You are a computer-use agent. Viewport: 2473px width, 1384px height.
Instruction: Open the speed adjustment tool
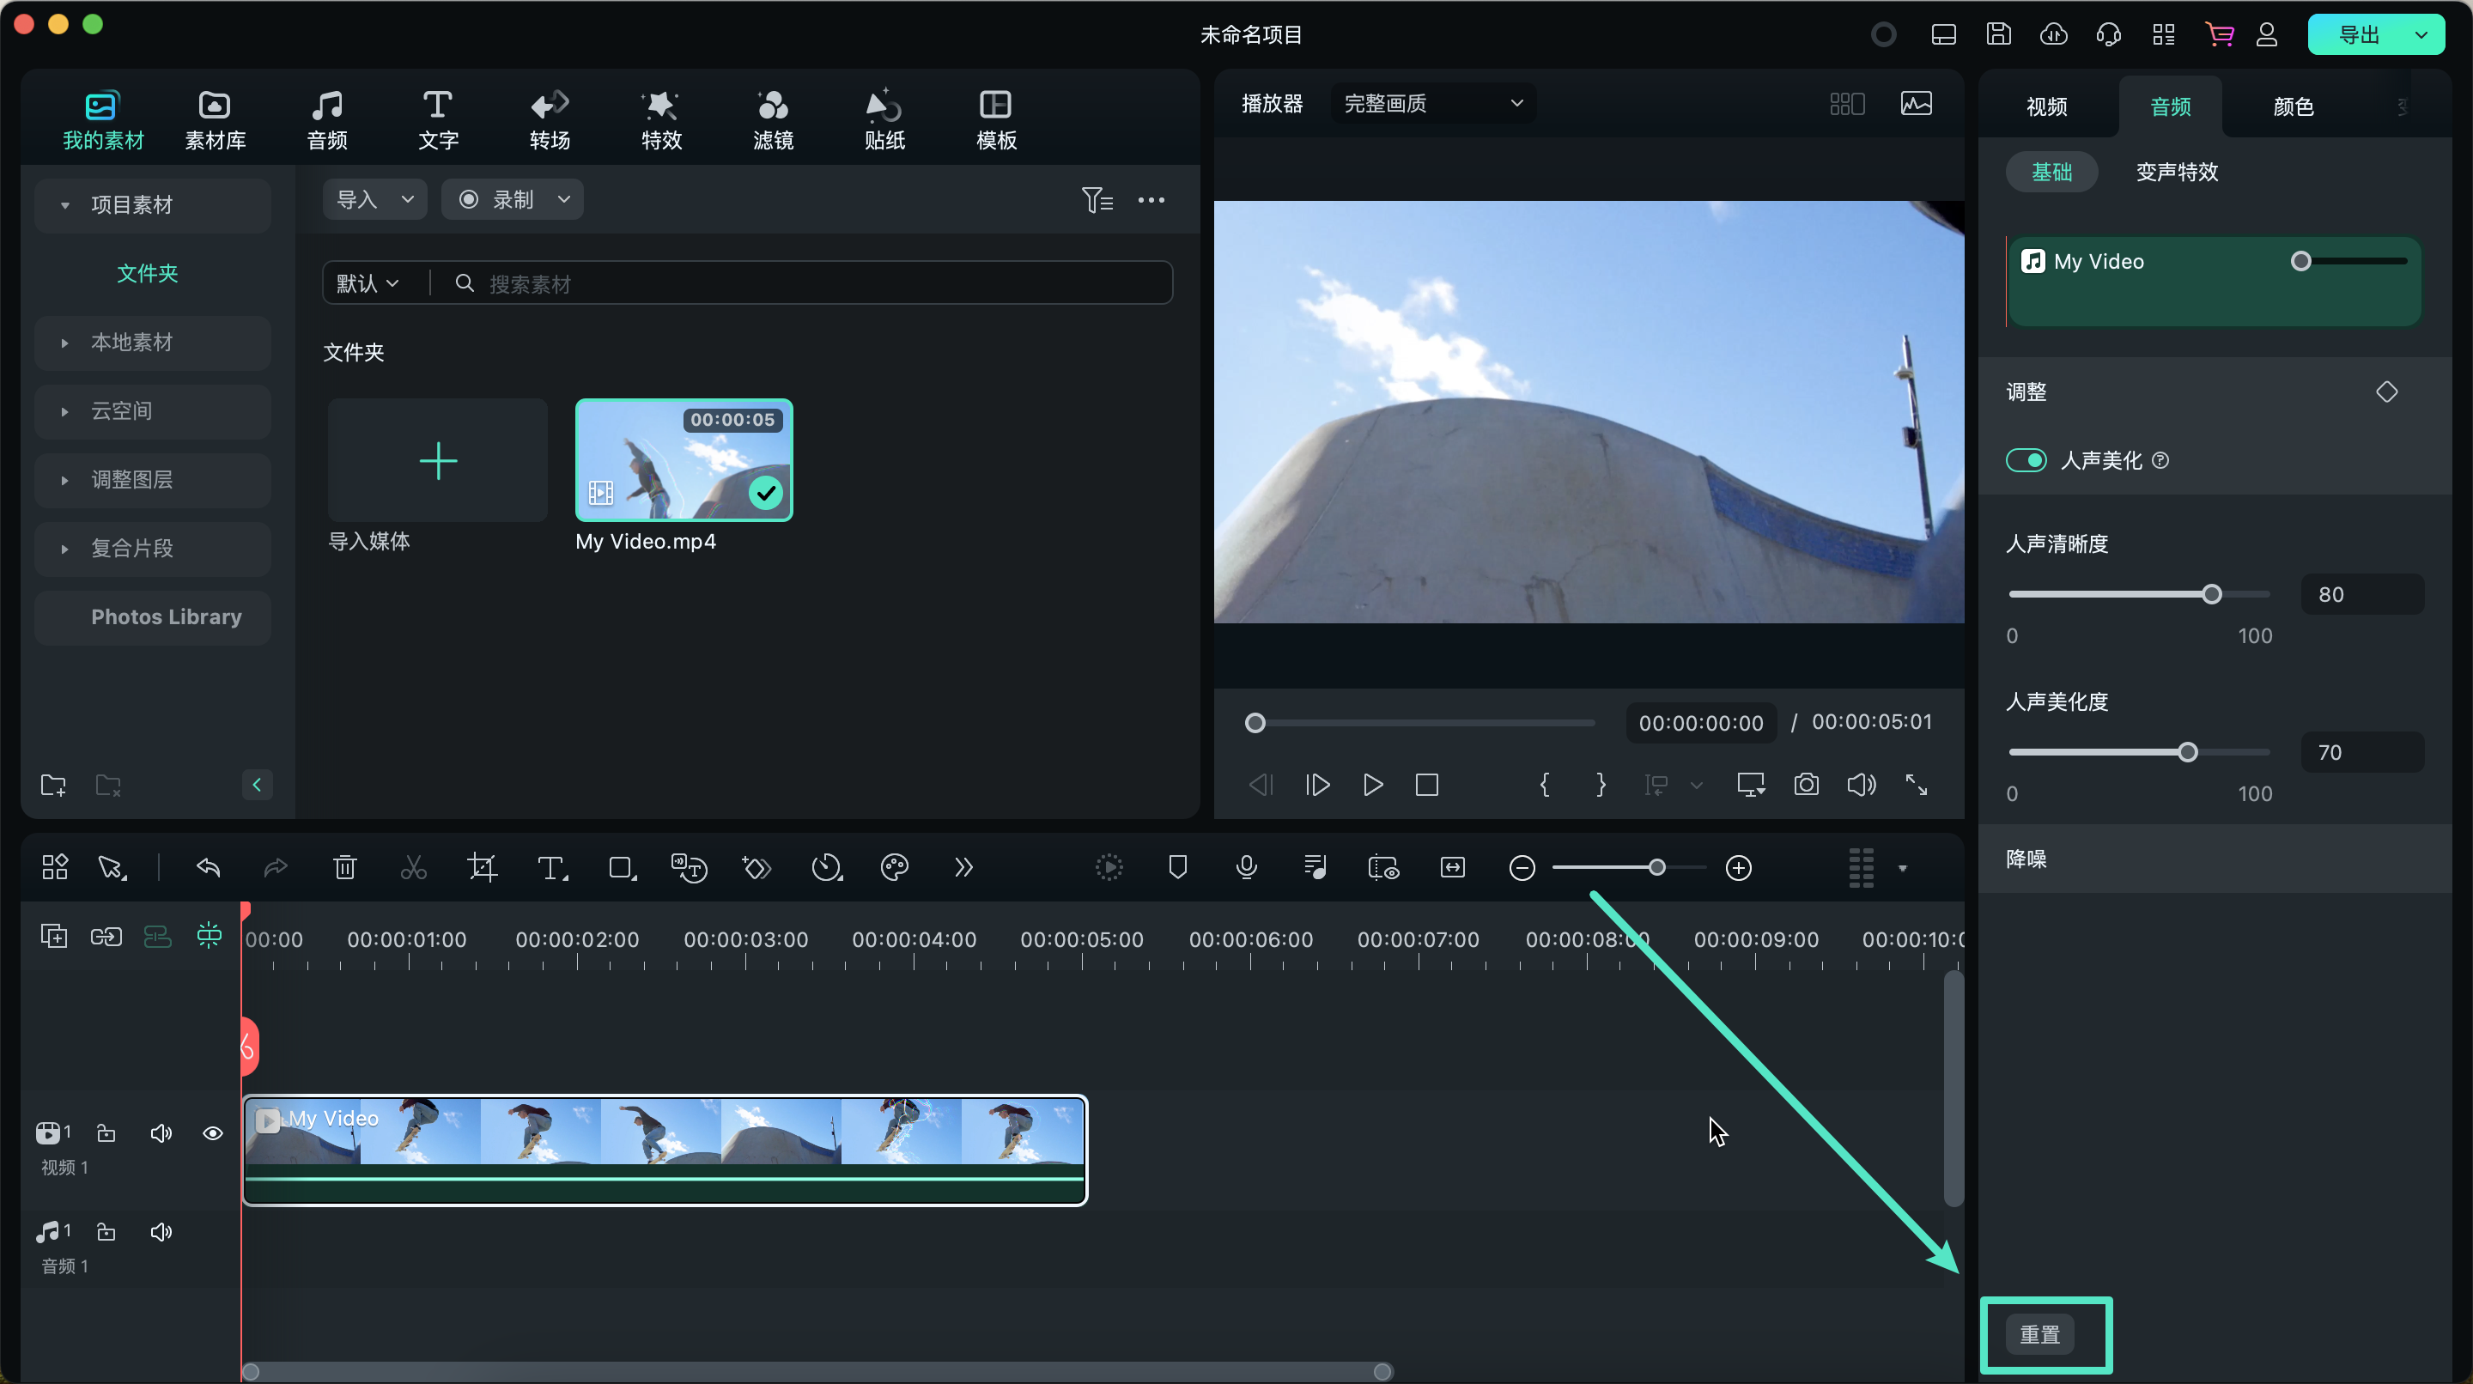(825, 868)
